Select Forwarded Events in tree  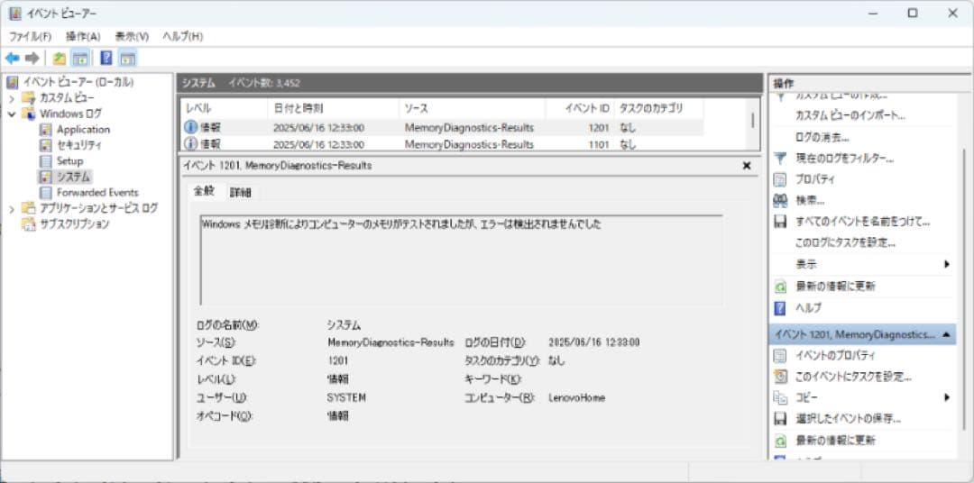[x=97, y=193]
